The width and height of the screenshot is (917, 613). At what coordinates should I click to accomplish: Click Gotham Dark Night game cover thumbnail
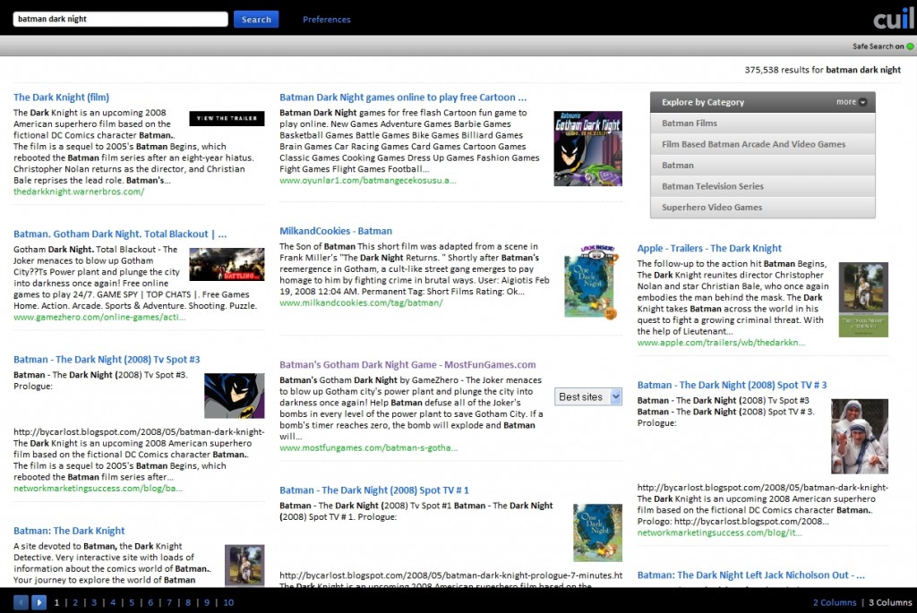(x=587, y=149)
